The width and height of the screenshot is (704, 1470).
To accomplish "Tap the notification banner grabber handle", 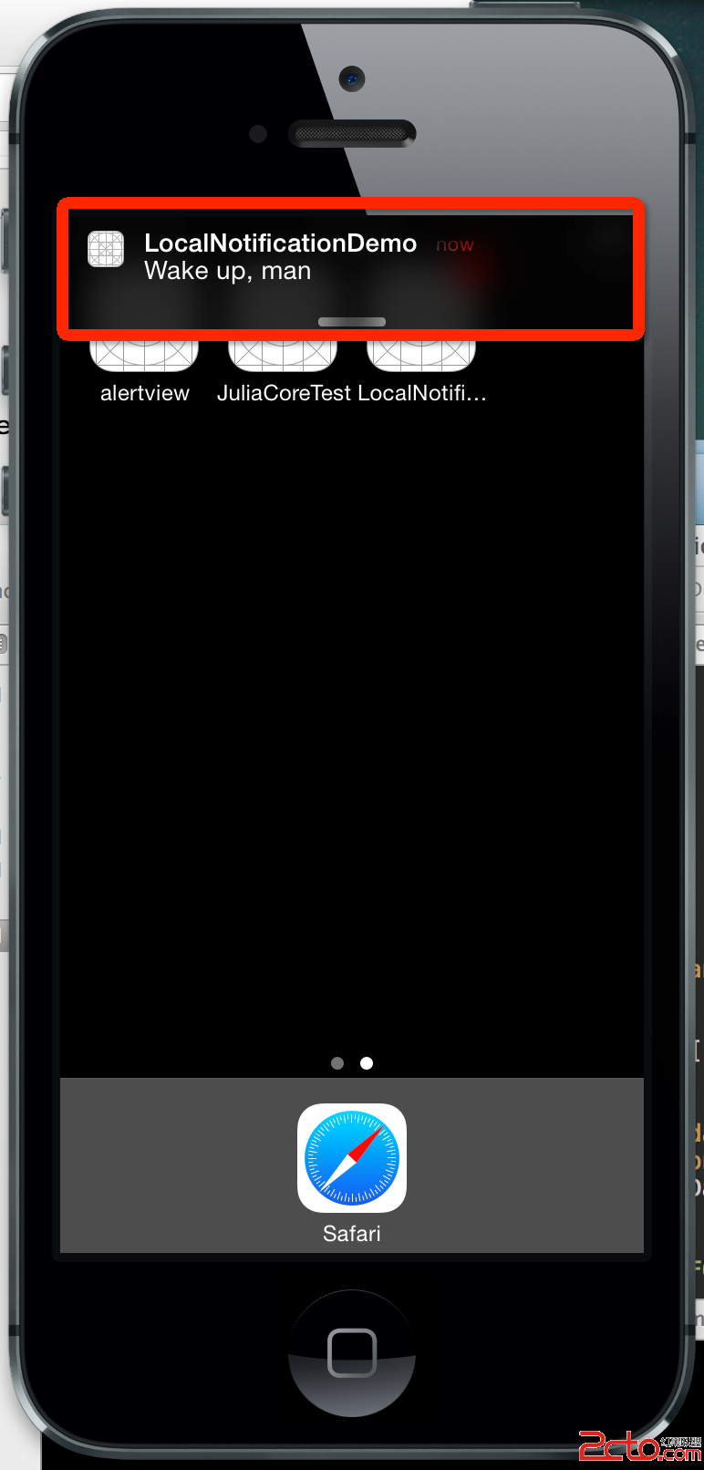I will click(352, 322).
